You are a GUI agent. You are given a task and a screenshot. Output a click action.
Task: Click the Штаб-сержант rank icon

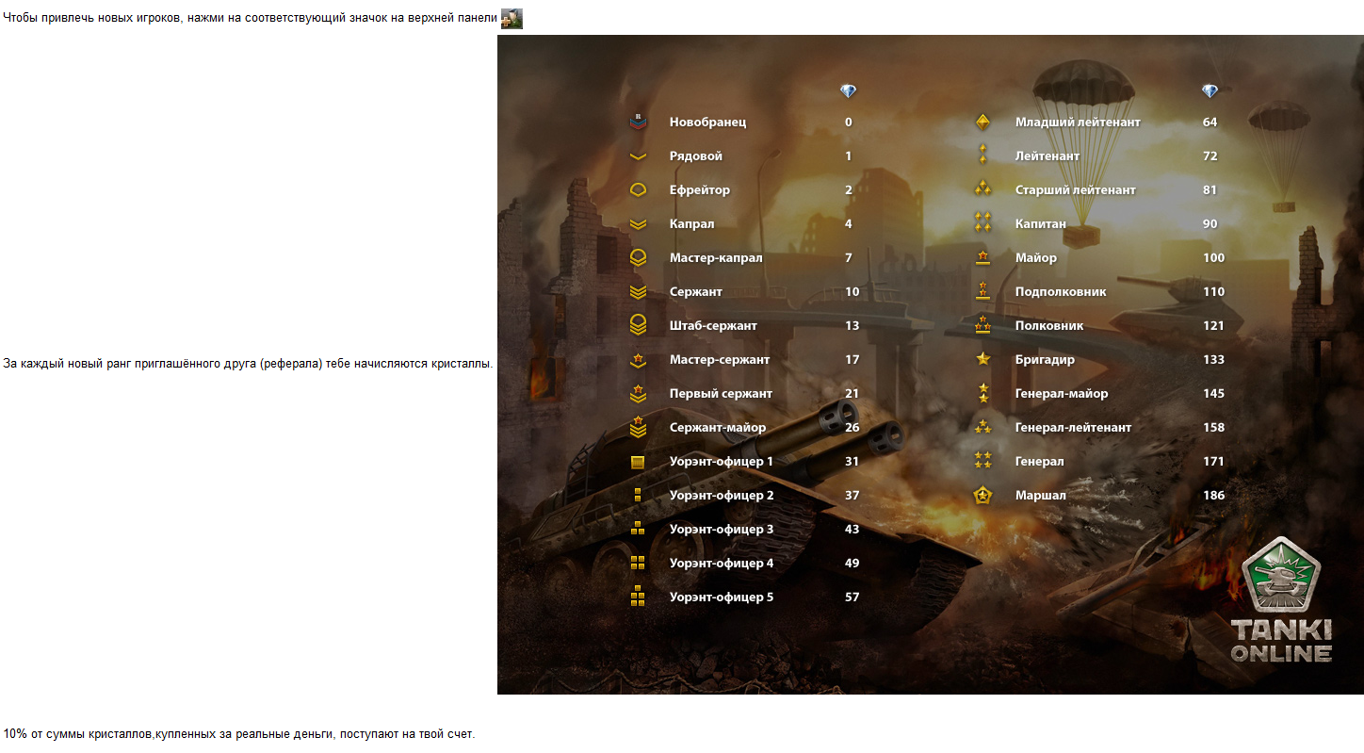point(638,325)
